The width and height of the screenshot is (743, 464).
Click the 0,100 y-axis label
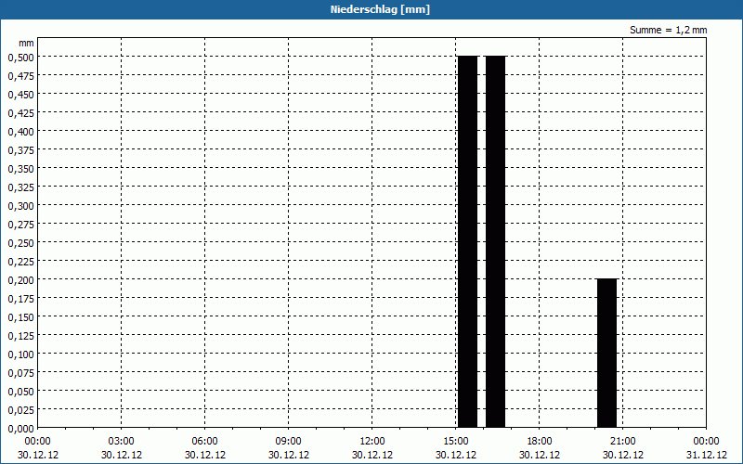[20, 354]
